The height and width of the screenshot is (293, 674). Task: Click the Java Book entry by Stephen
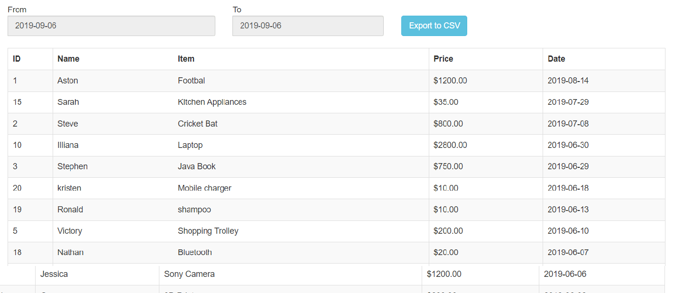(x=196, y=166)
